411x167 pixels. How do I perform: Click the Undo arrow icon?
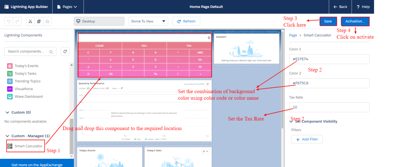(x=9, y=21)
